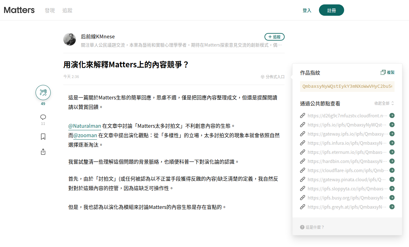Click arrow icon next to ipfs.sloppyta.co link

tap(392, 188)
